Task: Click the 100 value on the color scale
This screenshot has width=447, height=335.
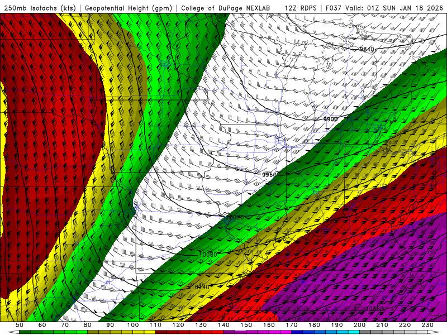Action: pyautogui.click(x=133, y=325)
